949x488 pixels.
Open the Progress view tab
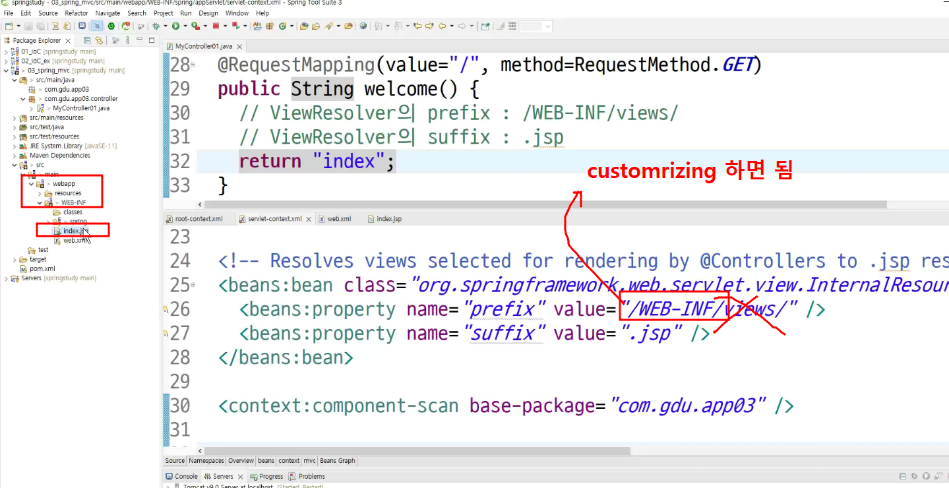tap(266, 476)
